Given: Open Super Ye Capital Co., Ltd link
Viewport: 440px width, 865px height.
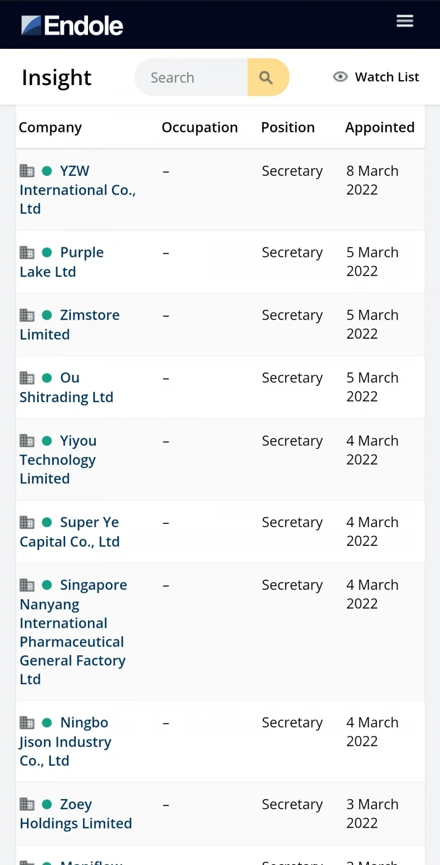Looking at the screenshot, I should pyautogui.click(x=69, y=532).
